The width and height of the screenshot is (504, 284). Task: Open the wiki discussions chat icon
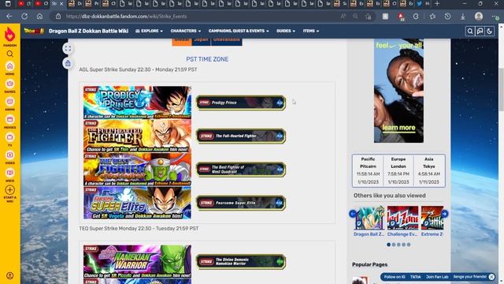(480, 32)
